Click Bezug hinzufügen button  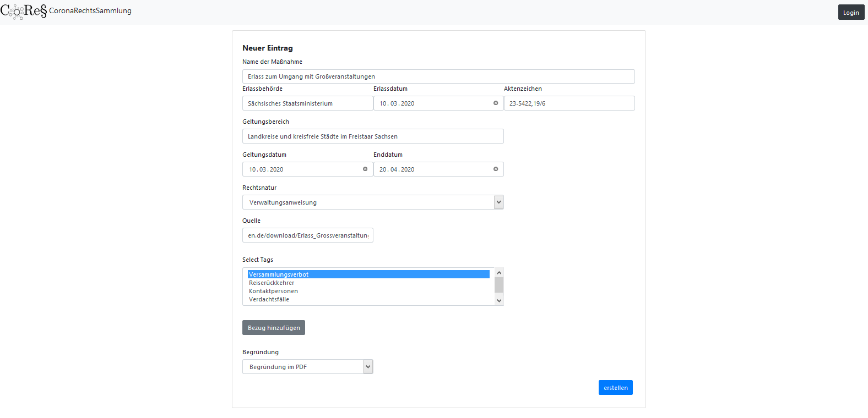pyautogui.click(x=274, y=328)
